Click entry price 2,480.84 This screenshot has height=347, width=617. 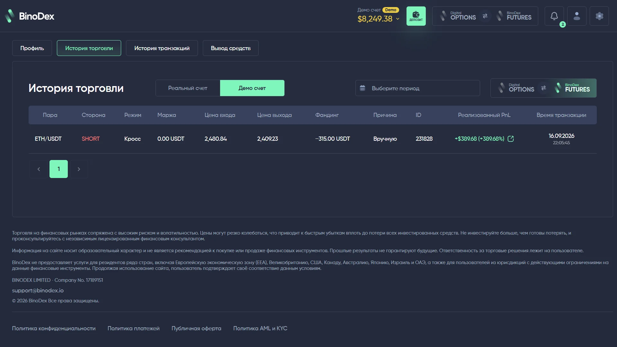216,139
